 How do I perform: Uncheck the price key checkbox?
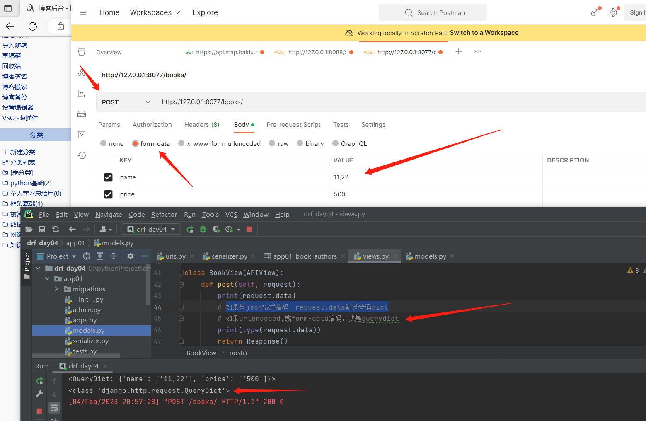coord(108,194)
